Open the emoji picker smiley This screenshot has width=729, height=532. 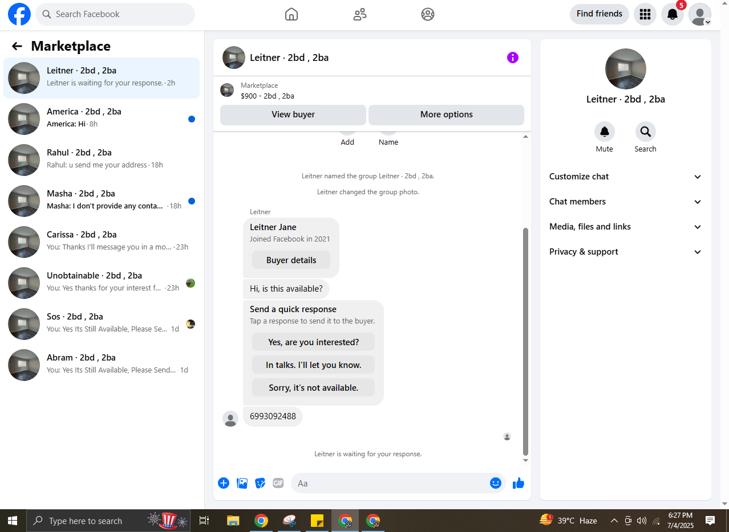click(x=496, y=483)
